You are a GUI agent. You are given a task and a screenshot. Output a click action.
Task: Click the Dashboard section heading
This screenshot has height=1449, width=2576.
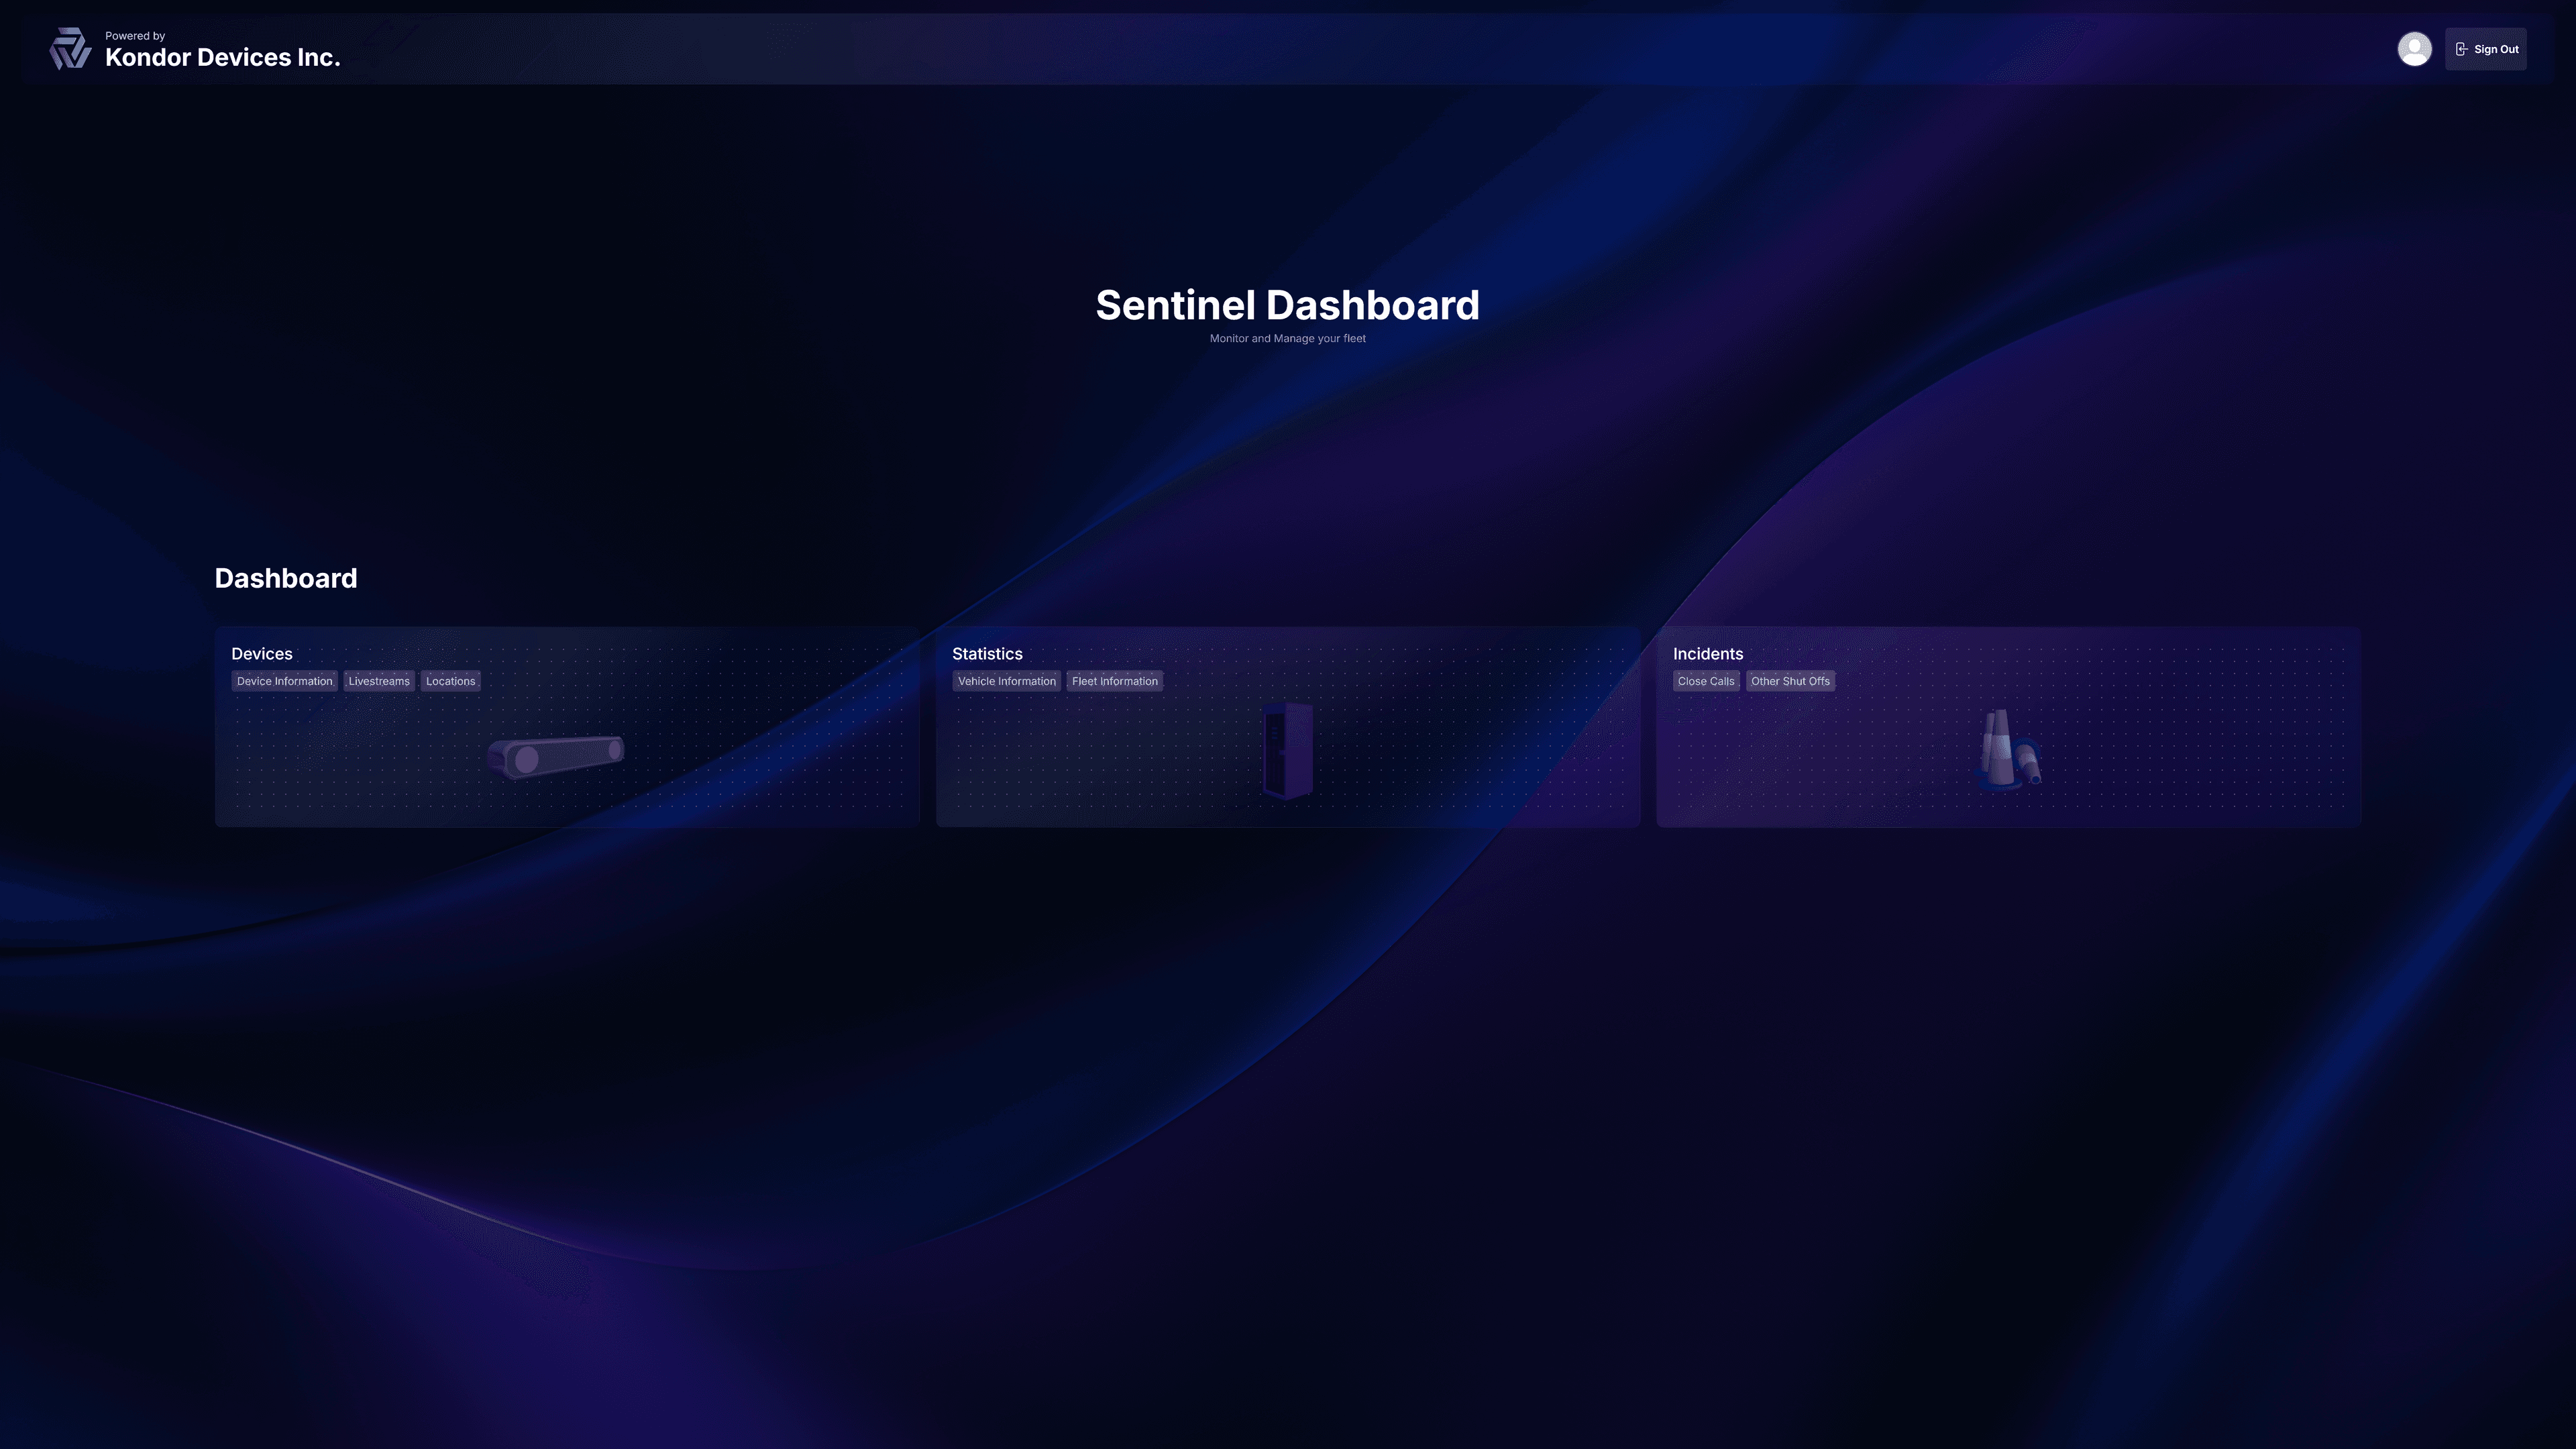(286, 578)
